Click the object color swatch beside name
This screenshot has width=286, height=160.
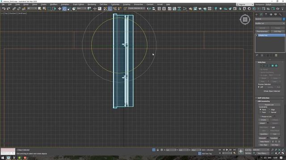coord(284,19)
